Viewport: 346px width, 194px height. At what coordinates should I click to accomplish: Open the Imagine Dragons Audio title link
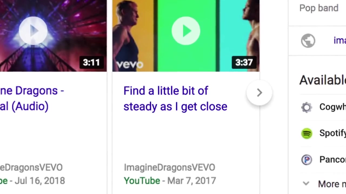(32, 98)
